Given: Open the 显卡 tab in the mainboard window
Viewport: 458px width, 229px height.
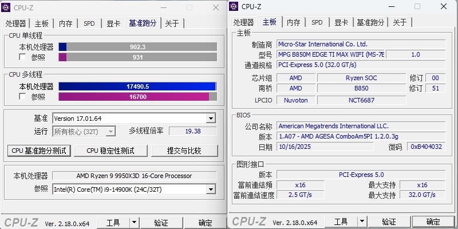Looking at the screenshot, I should coord(341,22).
